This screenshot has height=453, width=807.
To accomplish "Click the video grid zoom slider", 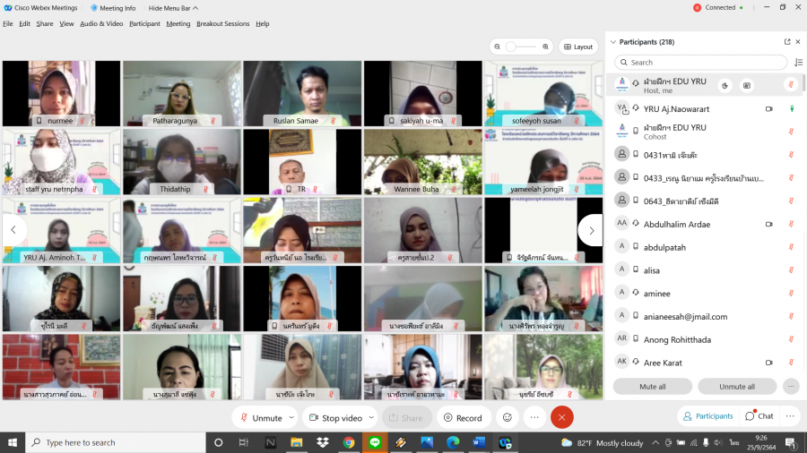I will tap(521, 47).
